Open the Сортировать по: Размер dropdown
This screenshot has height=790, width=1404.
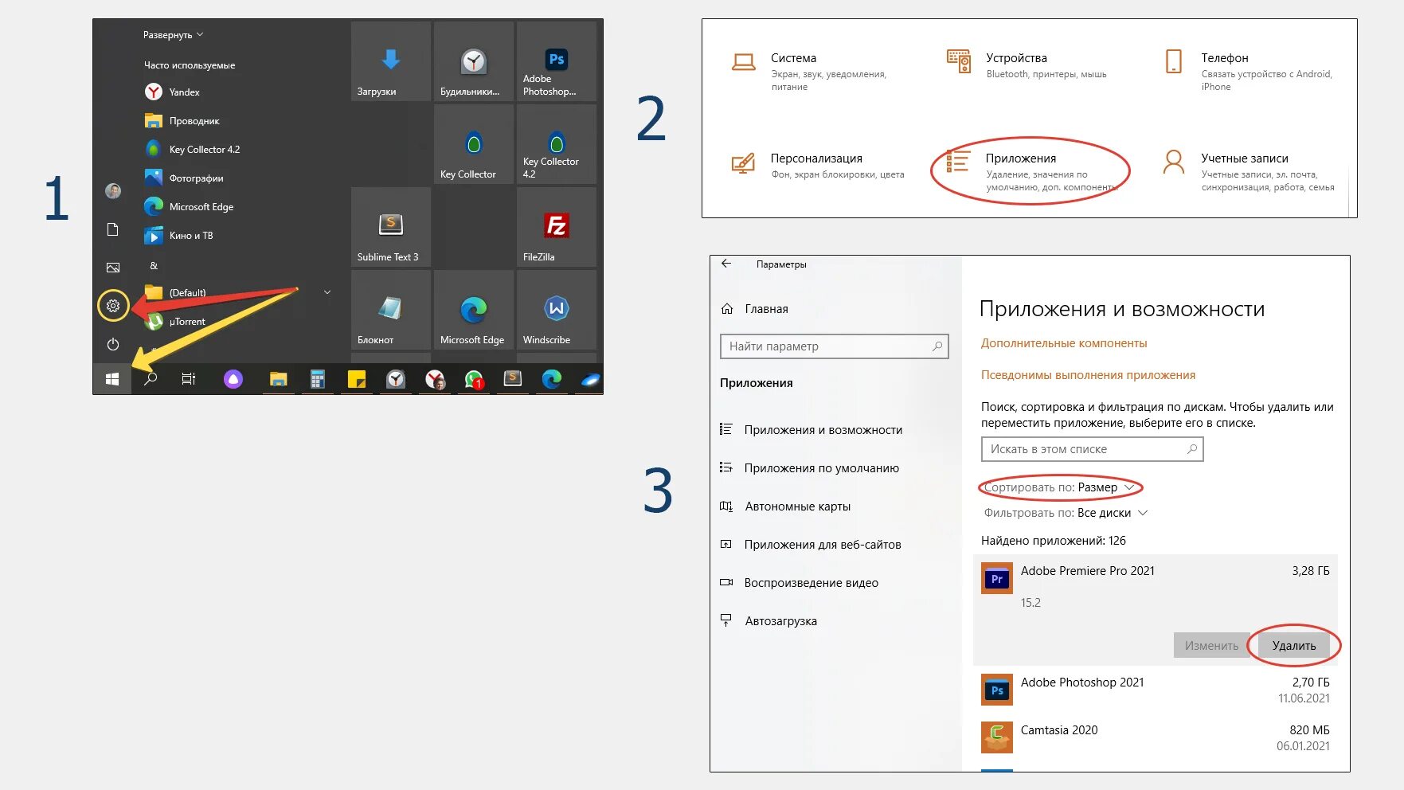pyautogui.click(x=1059, y=487)
